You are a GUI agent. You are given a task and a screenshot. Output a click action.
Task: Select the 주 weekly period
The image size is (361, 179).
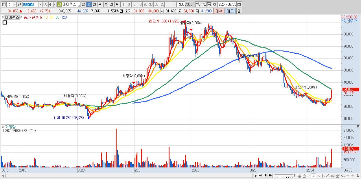pos(89,4)
